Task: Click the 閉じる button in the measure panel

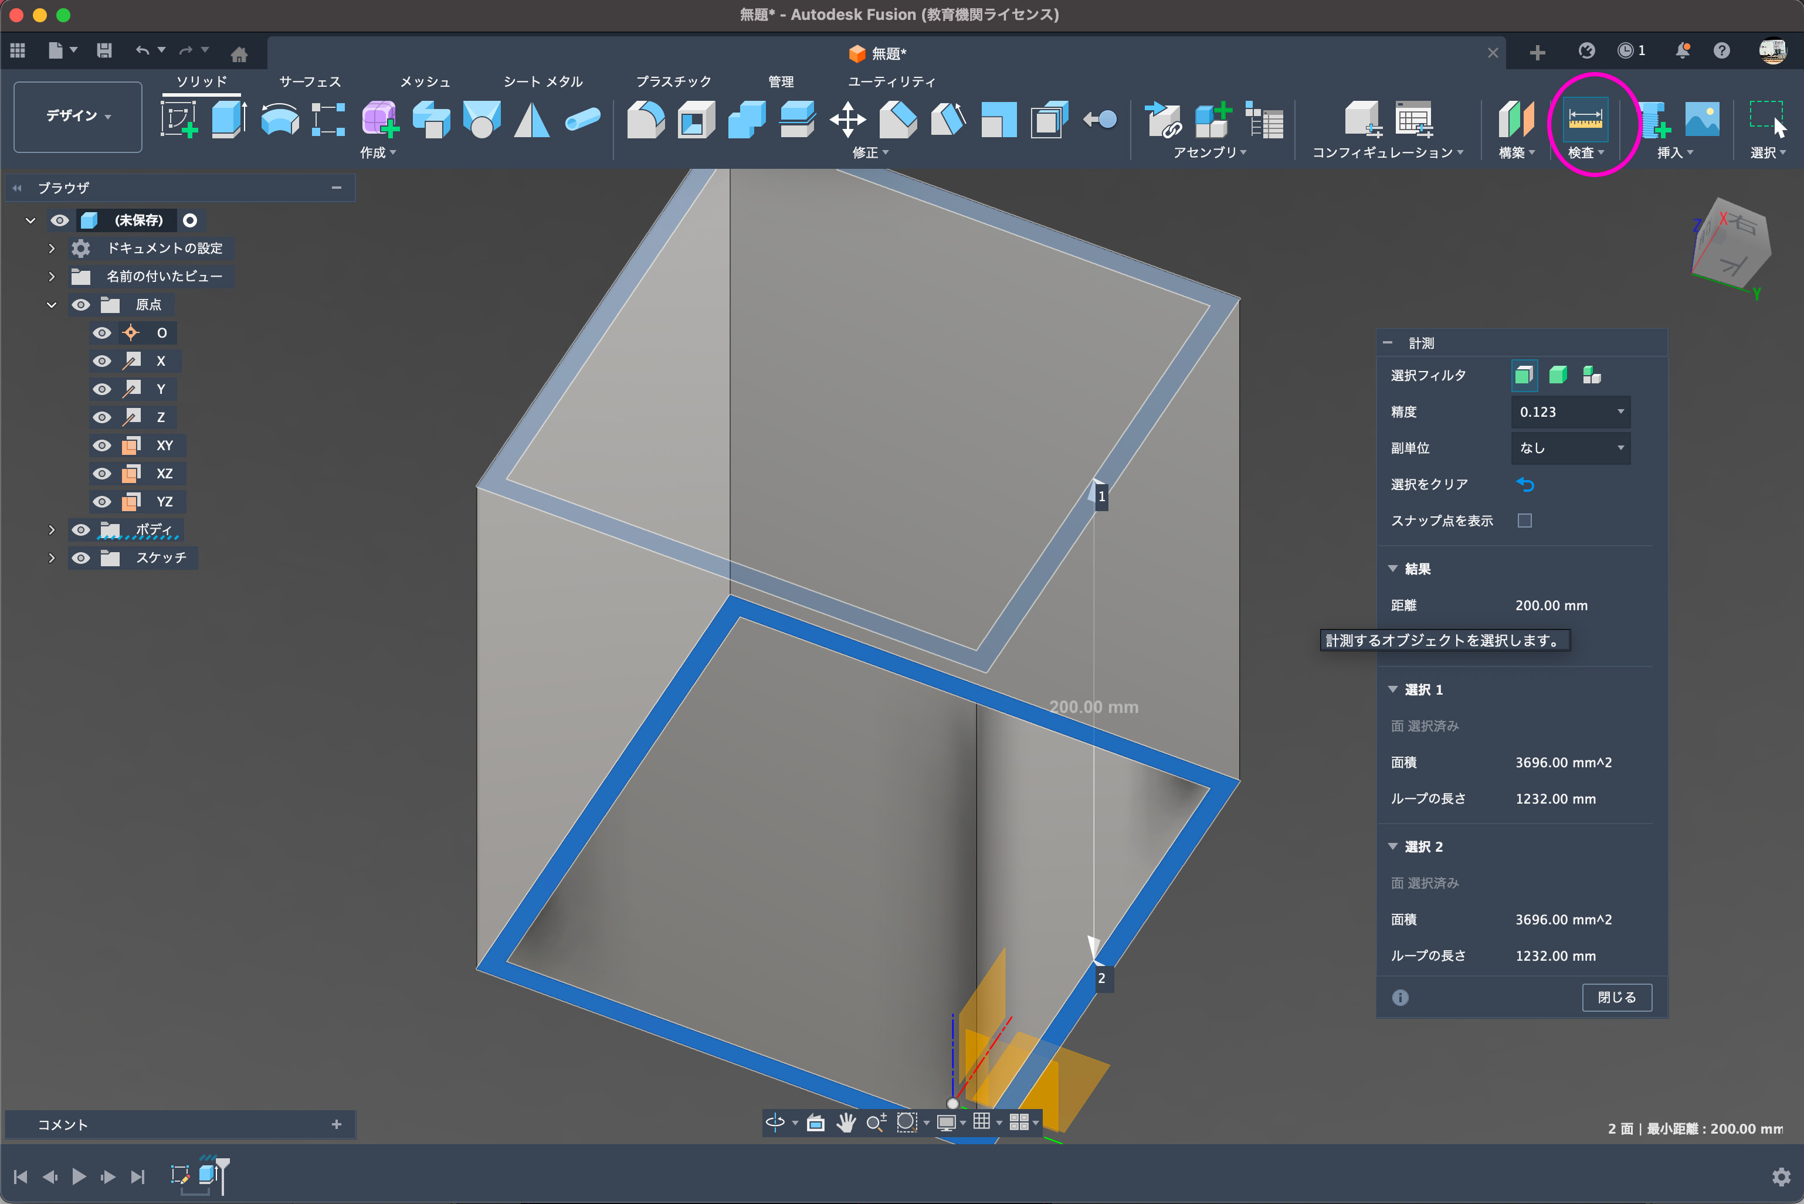Action: [1616, 998]
